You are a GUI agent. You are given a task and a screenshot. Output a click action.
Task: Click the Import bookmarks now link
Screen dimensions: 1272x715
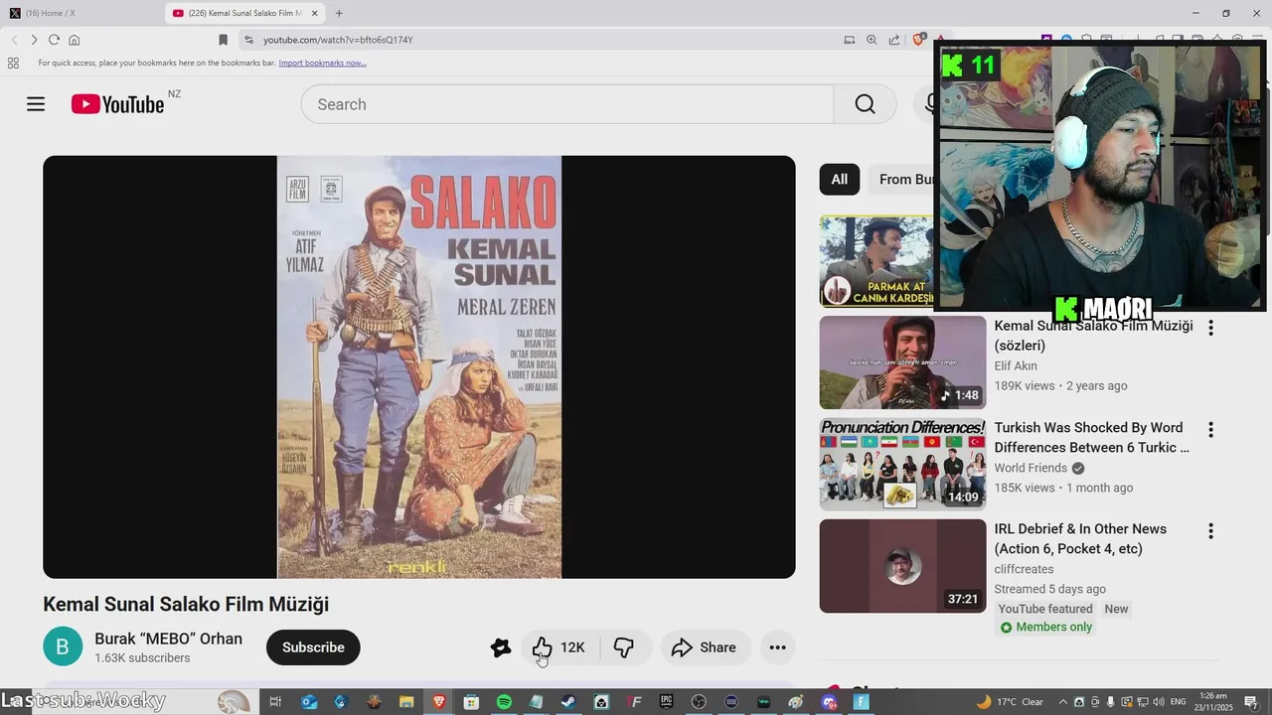click(322, 63)
